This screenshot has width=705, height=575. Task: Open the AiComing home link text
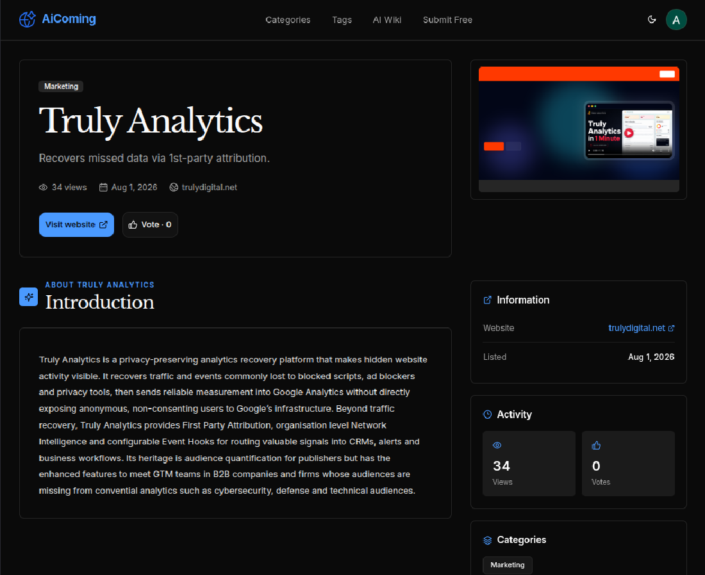[69, 19]
